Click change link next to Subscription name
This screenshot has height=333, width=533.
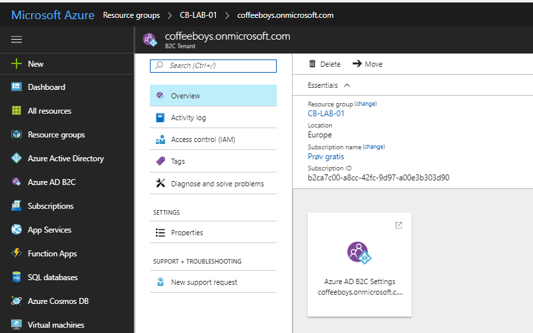click(374, 147)
